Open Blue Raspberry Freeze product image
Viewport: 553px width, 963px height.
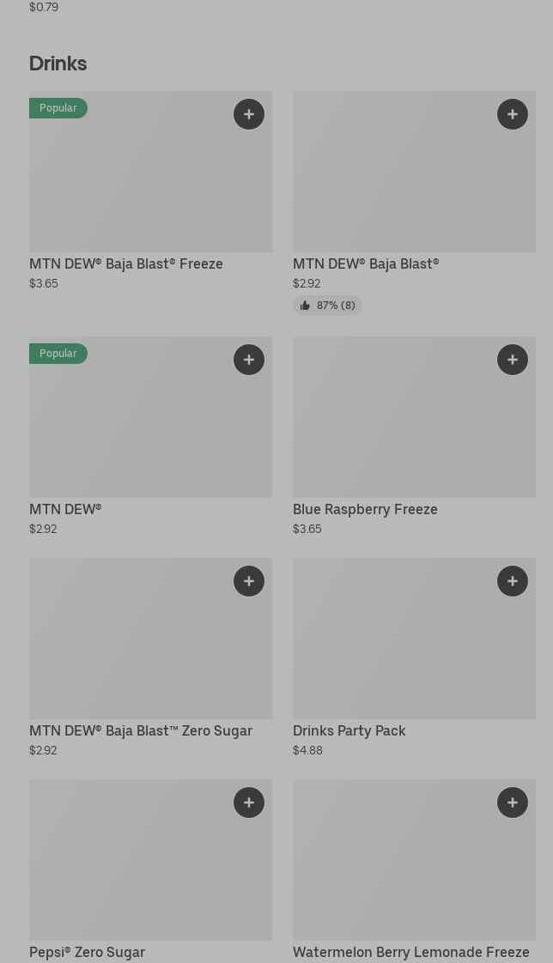(x=414, y=425)
